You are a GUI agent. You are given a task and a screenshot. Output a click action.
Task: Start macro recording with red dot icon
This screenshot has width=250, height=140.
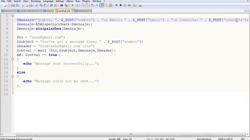116,5
